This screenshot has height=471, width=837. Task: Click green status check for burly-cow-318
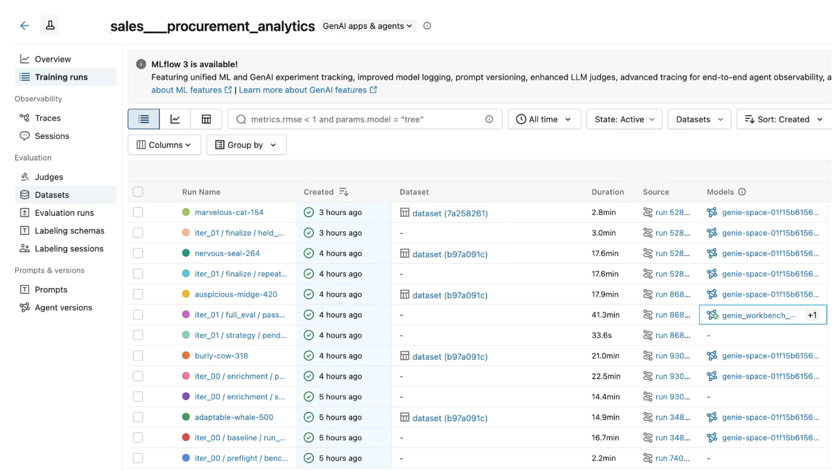tap(309, 356)
